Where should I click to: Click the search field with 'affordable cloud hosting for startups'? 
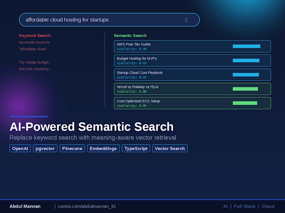point(109,20)
